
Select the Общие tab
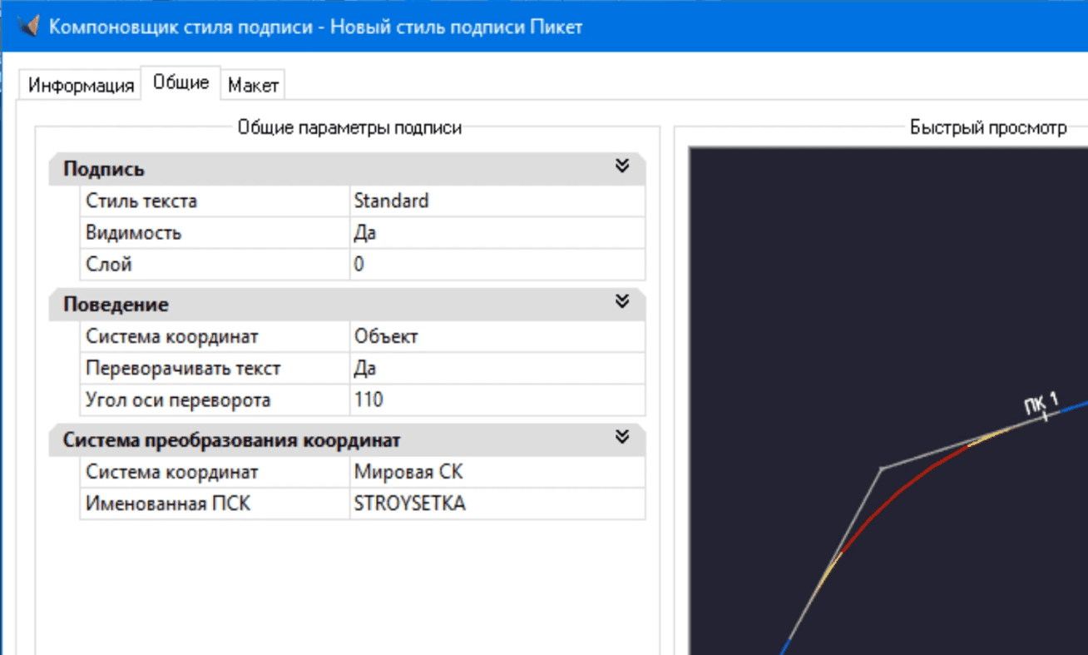click(x=181, y=83)
